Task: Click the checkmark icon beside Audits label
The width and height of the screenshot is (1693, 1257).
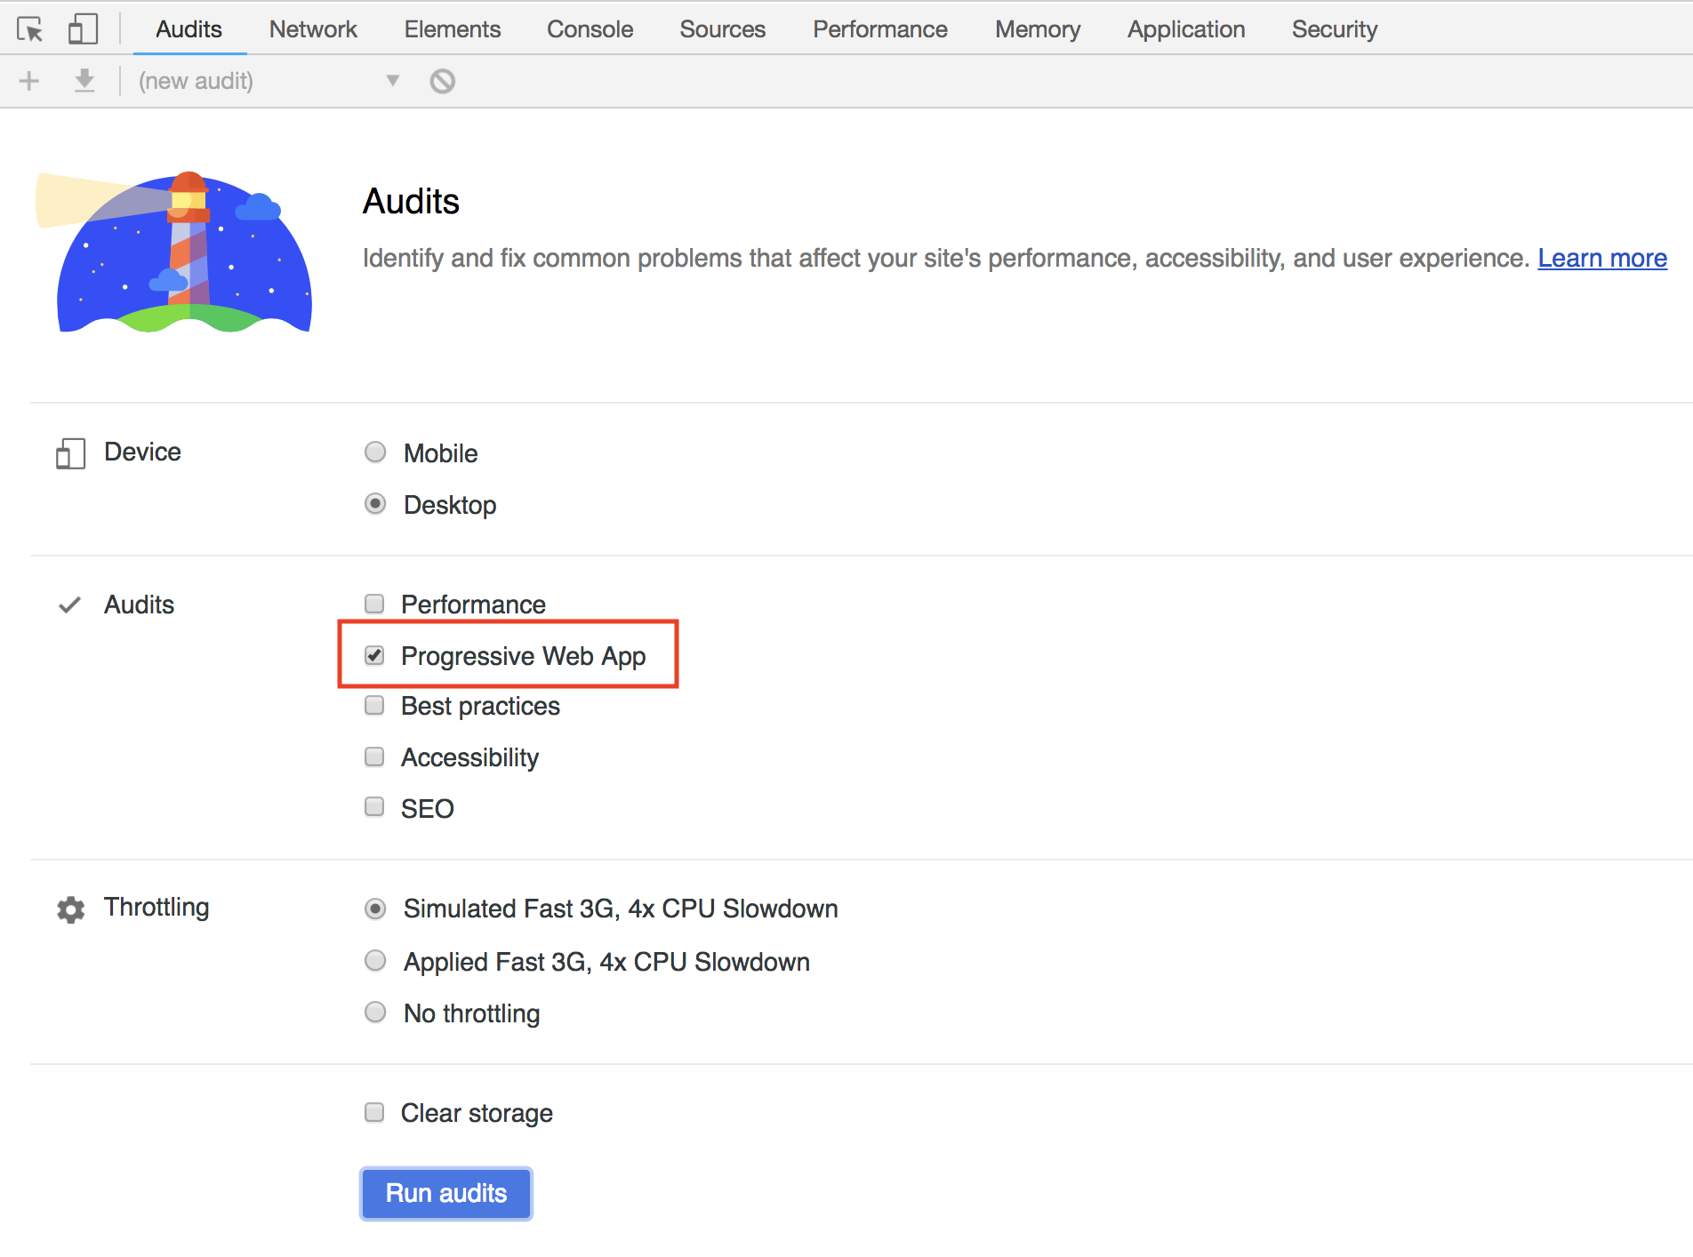Action: coord(68,605)
